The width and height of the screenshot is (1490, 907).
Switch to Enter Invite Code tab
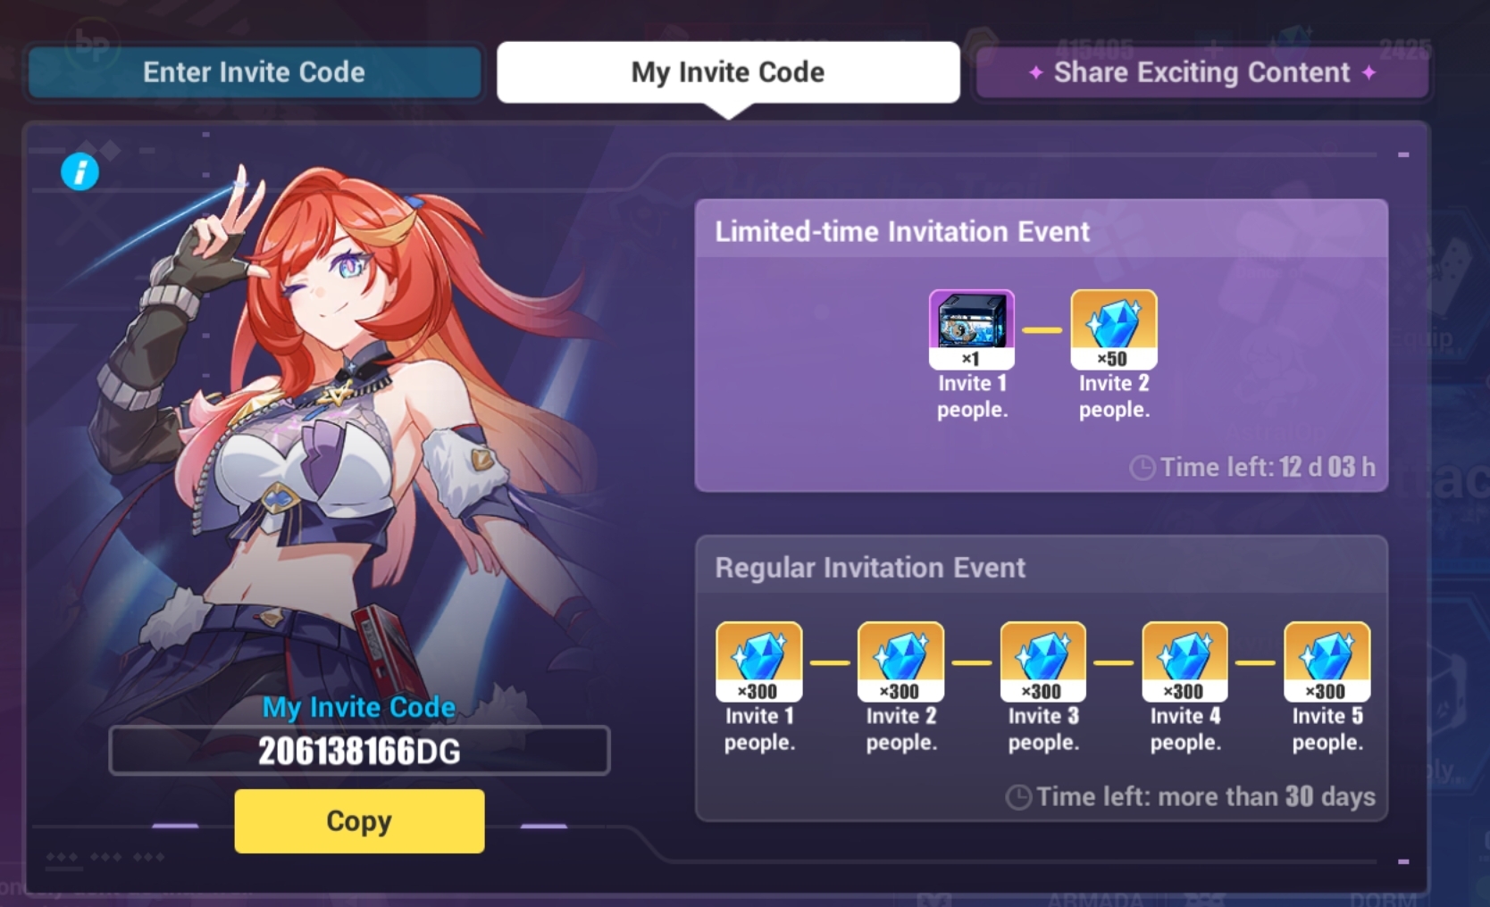pos(255,72)
